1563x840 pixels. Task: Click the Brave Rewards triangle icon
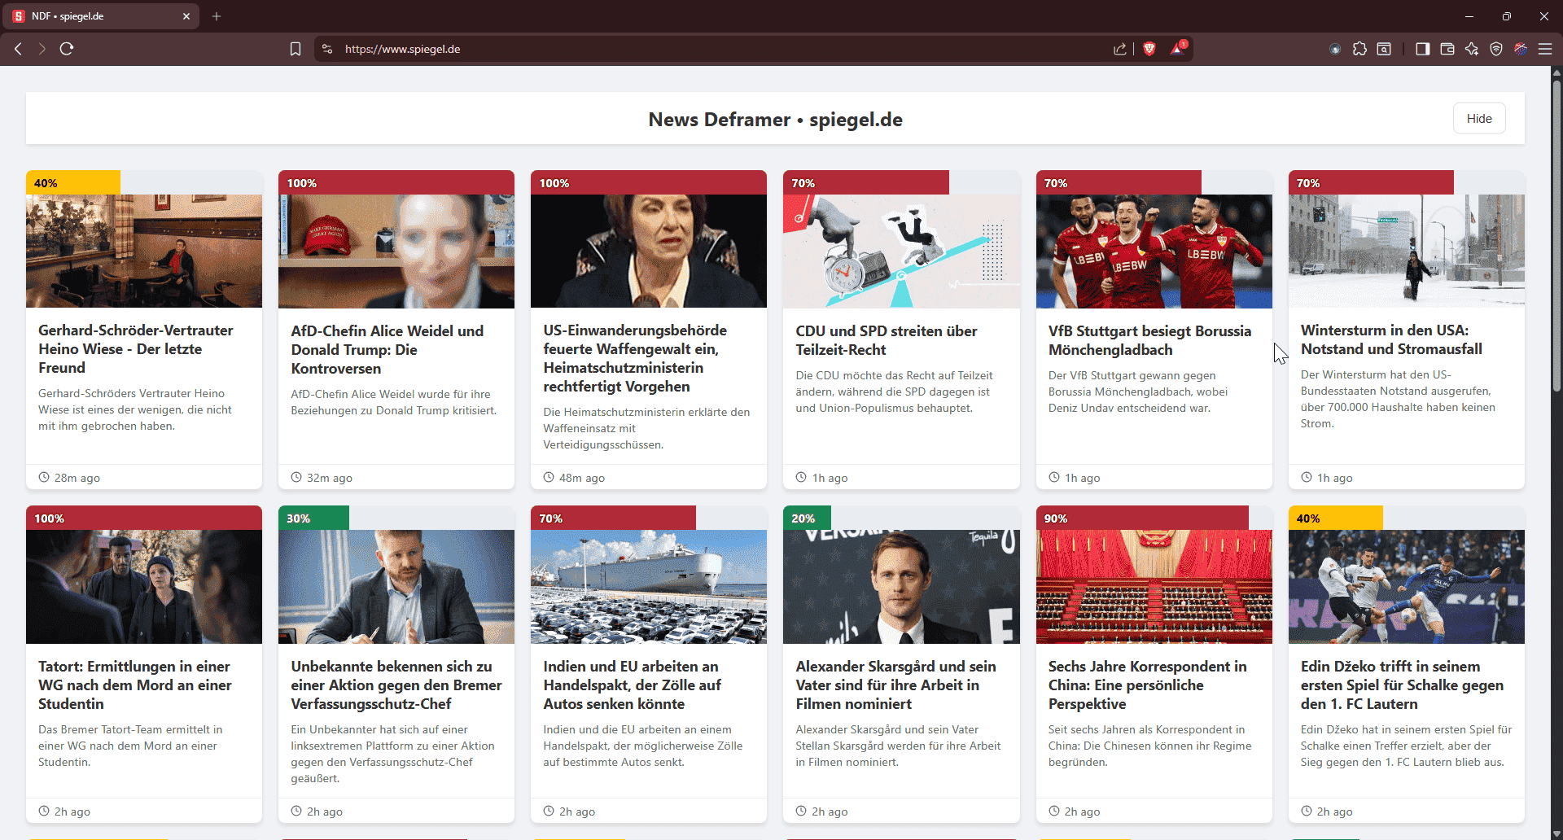pyautogui.click(x=1178, y=49)
